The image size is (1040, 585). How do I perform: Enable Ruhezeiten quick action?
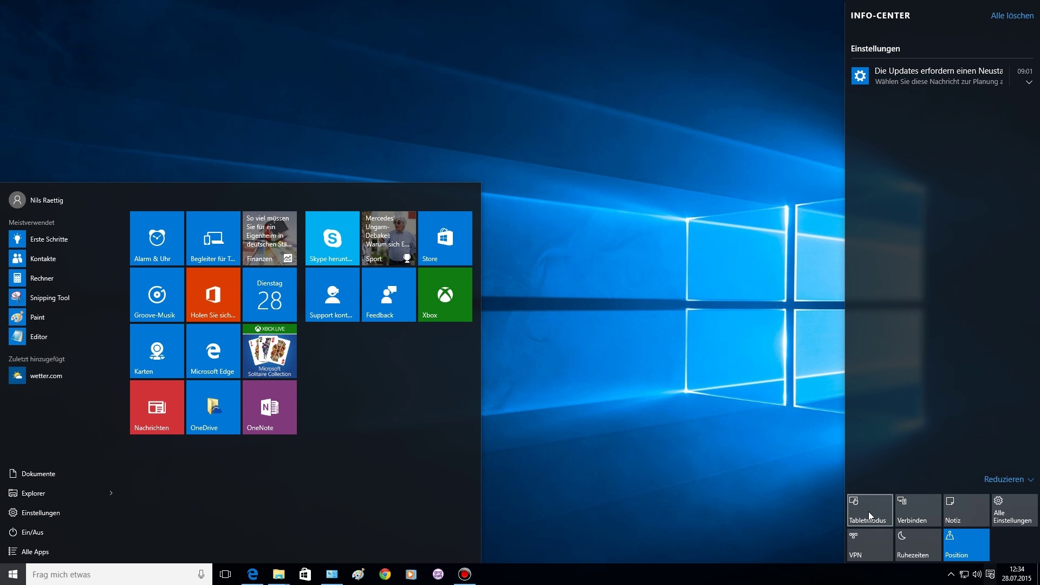click(917, 544)
